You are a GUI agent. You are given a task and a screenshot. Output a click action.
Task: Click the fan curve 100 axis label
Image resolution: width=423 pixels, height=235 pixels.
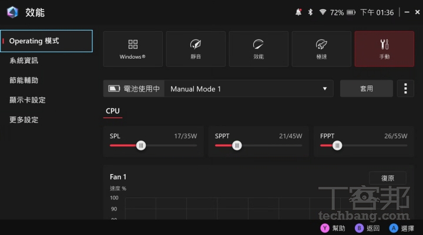[x=114, y=197]
